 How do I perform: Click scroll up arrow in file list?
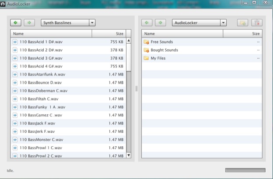(x=129, y=41)
